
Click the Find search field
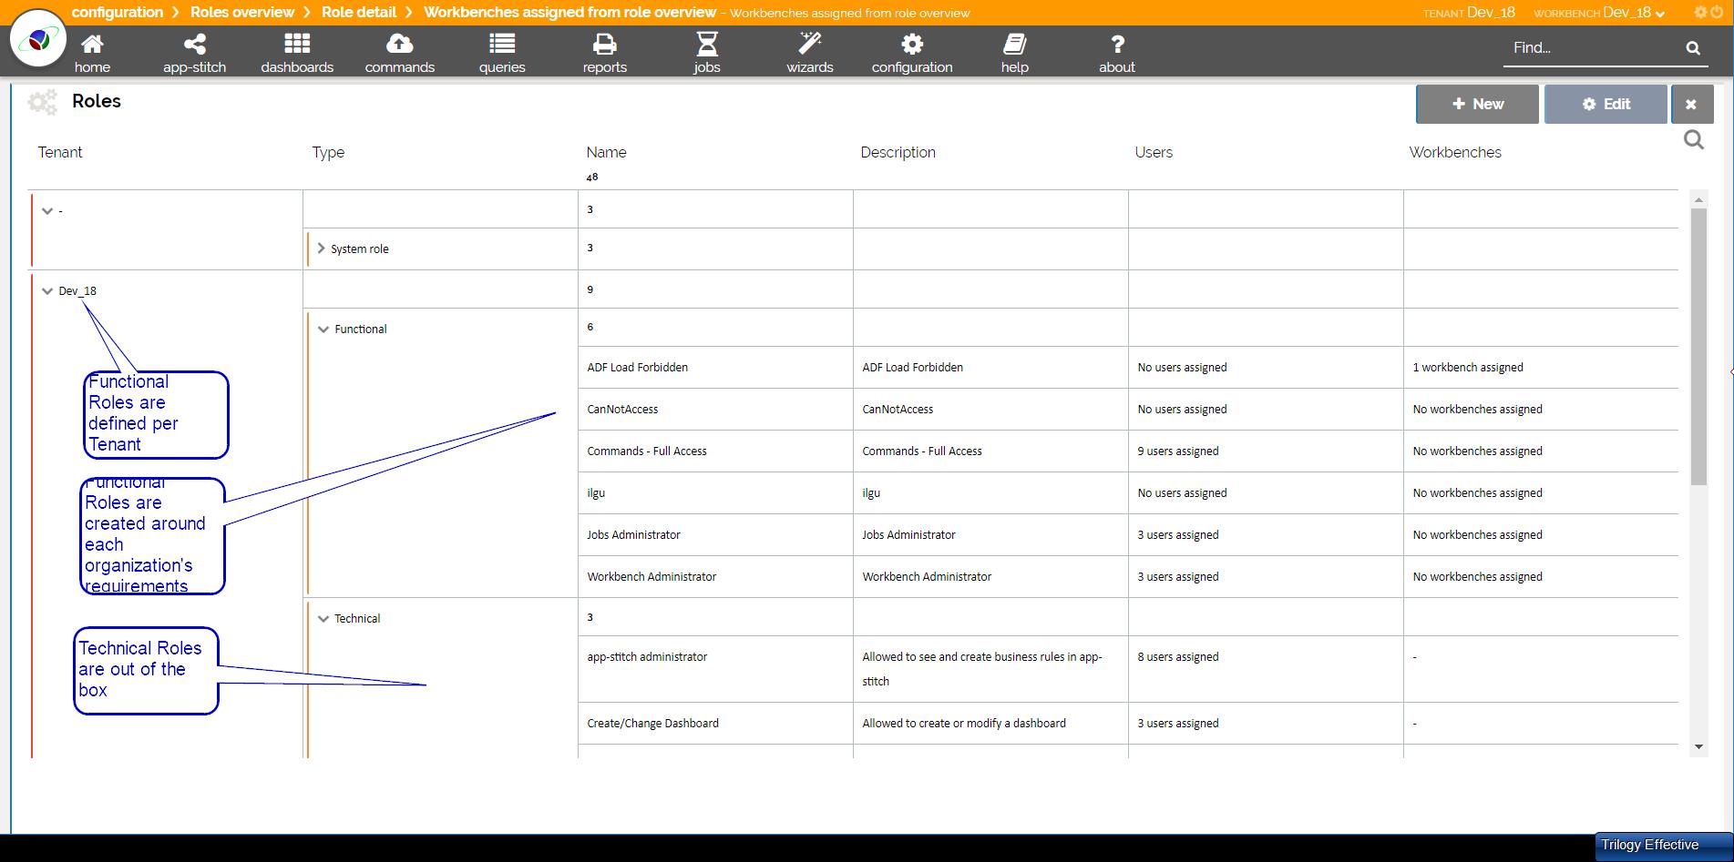[1590, 48]
